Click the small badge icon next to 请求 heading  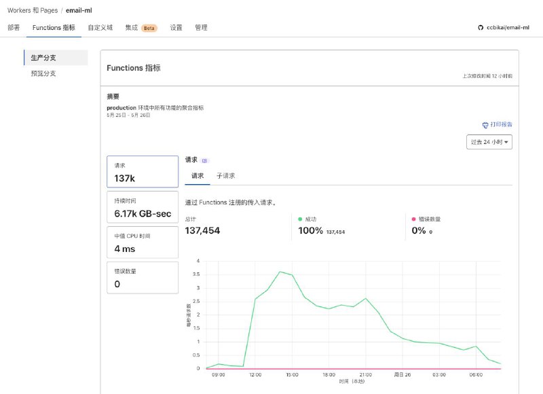click(205, 160)
